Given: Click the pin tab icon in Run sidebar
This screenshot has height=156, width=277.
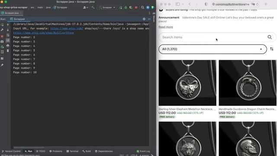Looking at the screenshot, I should (2, 65).
